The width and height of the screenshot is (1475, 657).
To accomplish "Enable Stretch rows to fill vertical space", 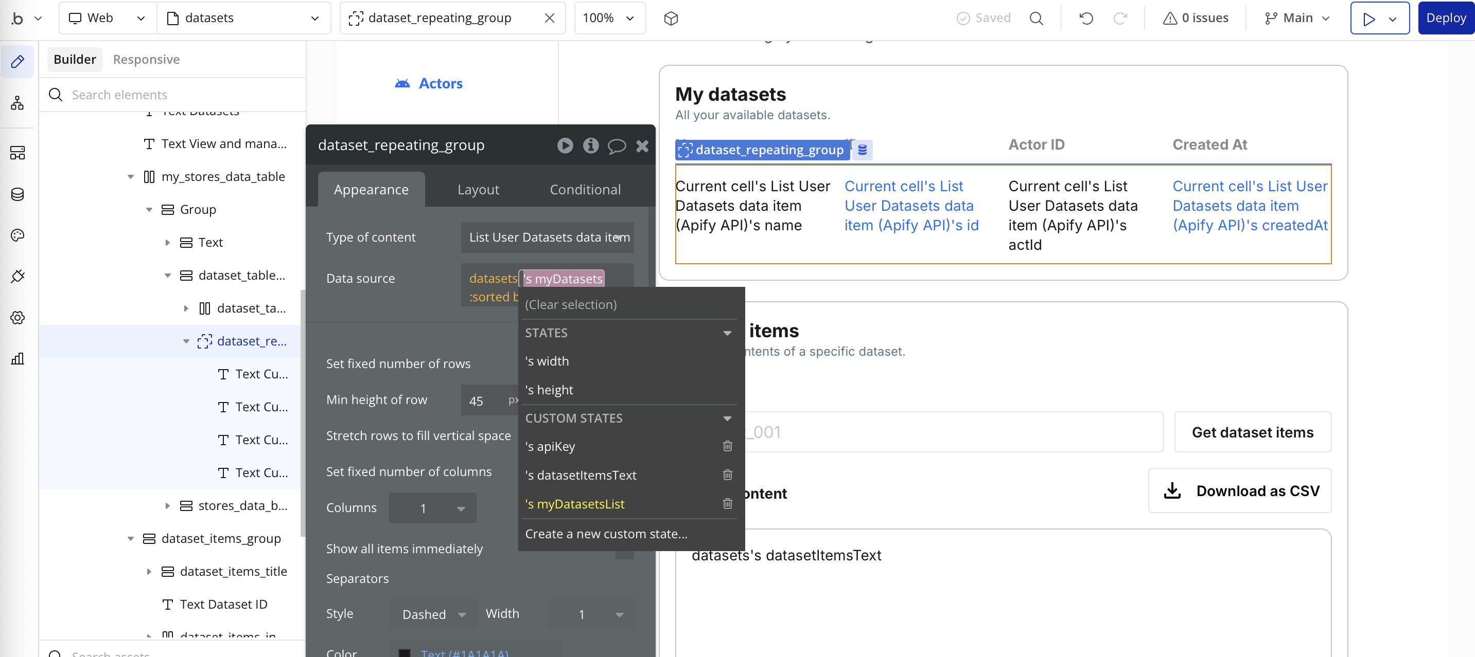I will (624, 435).
